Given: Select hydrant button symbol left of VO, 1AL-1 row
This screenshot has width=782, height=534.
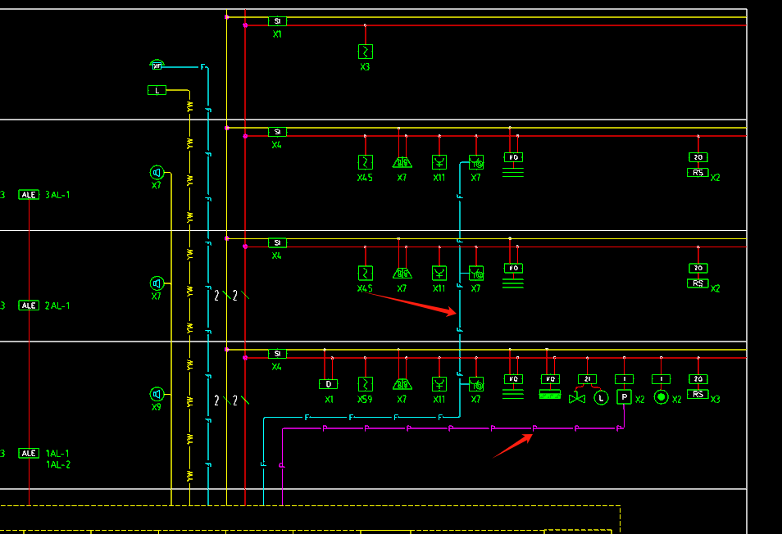Looking at the screenshot, I should point(476,384).
